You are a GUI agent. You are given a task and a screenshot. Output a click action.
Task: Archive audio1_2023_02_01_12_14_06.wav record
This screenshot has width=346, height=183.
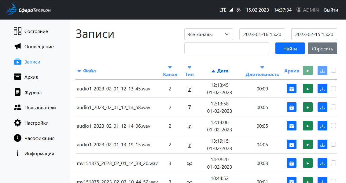click(292, 126)
